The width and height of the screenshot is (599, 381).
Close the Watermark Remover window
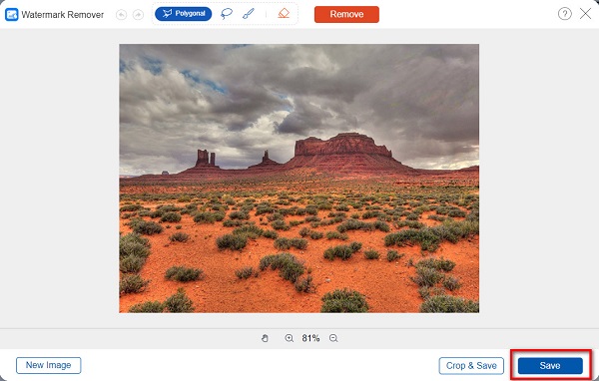[x=585, y=14]
